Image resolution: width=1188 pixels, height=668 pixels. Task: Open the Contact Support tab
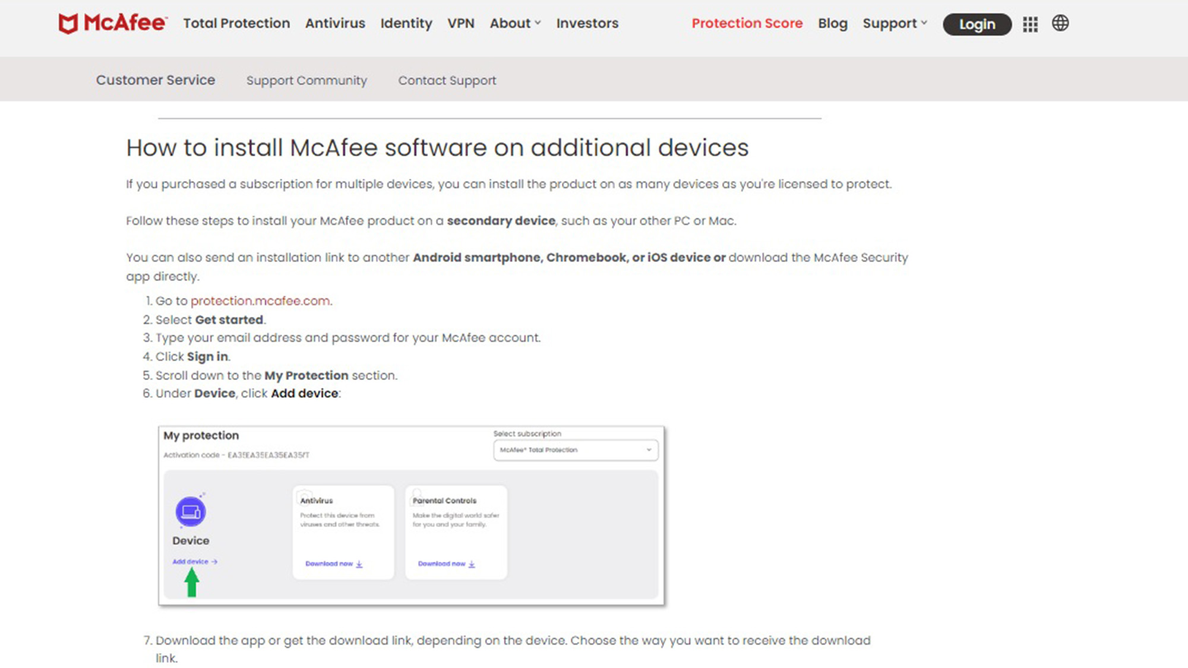[447, 80]
